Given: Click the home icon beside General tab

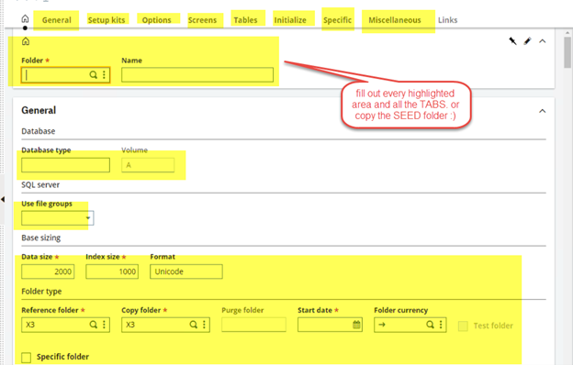Looking at the screenshot, I should (25, 18).
